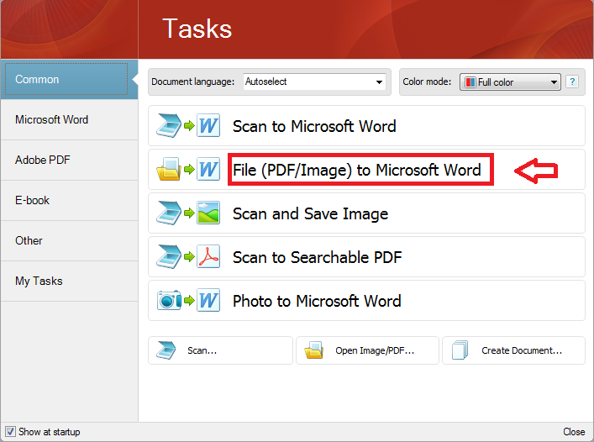This screenshot has height=442, width=594.
Task: Start File (PDF/Image) to Microsoft Word task
Action: (357, 171)
